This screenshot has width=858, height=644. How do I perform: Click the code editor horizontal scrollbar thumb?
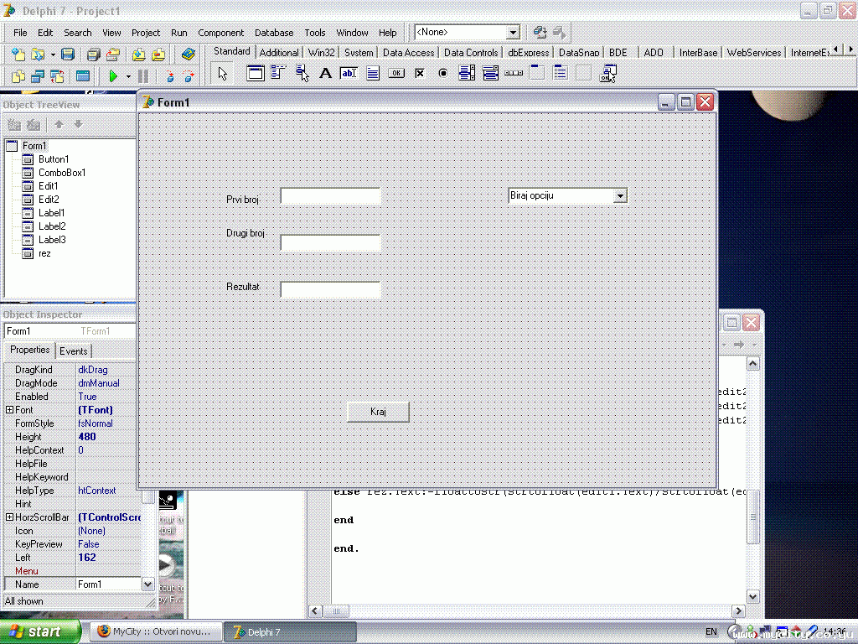pyautogui.click(x=337, y=610)
